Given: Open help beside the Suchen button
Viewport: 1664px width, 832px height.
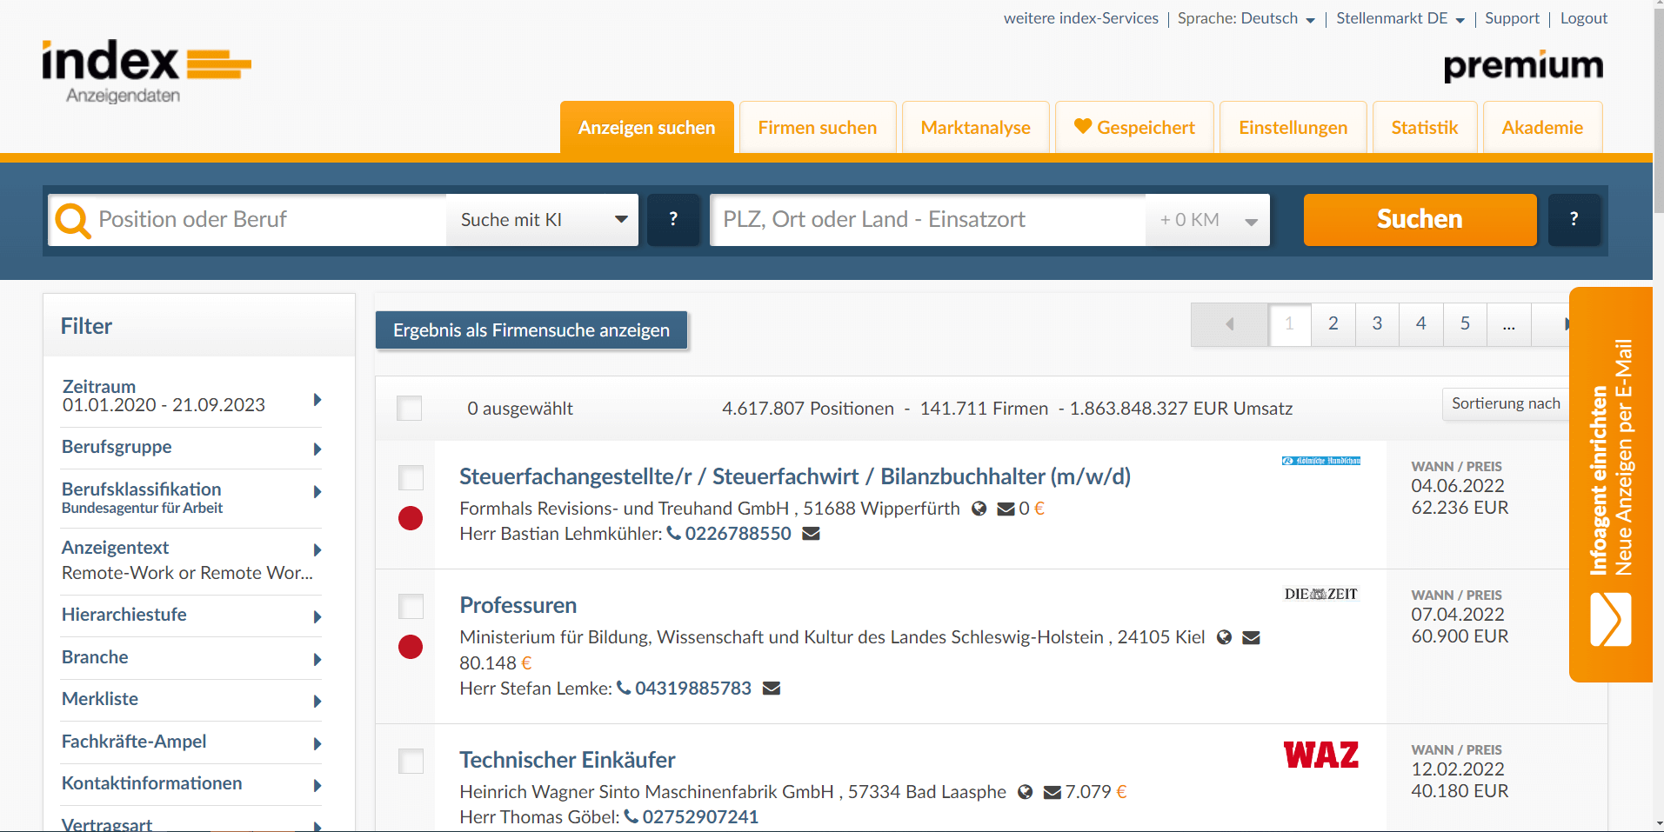Looking at the screenshot, I should tap(1573, 219).
